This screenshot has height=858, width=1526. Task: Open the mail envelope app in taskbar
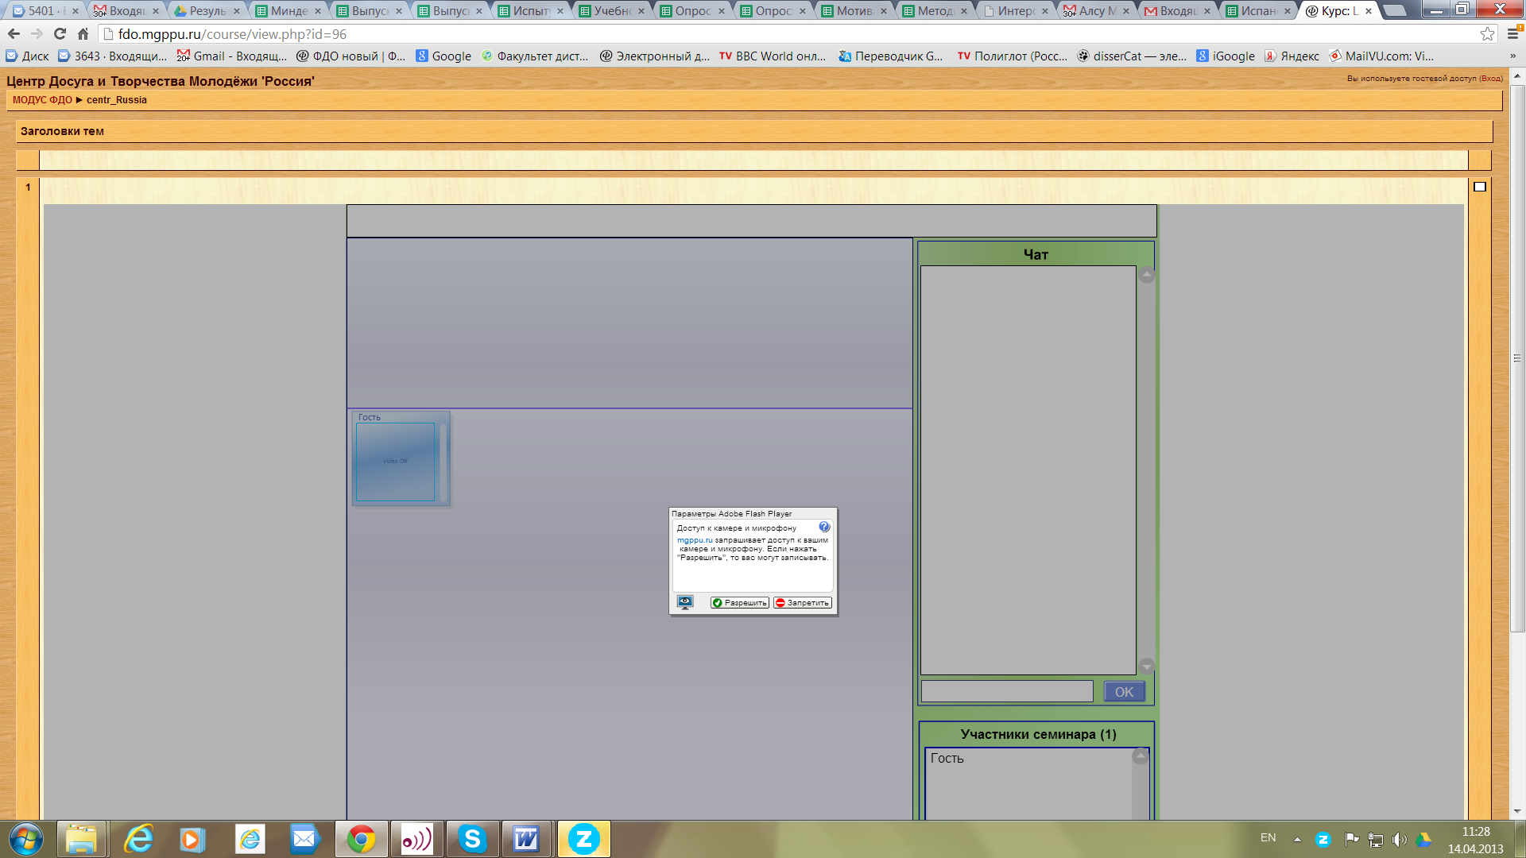[x=304, y=839]
